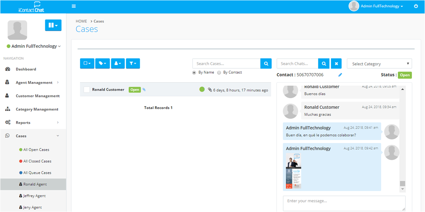Open the All Closed Cases link
Screen dimensions: 425x212
[37, 161]
